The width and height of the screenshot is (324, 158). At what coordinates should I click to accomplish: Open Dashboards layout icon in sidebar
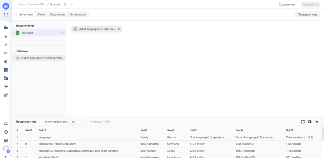coord(6,70)
